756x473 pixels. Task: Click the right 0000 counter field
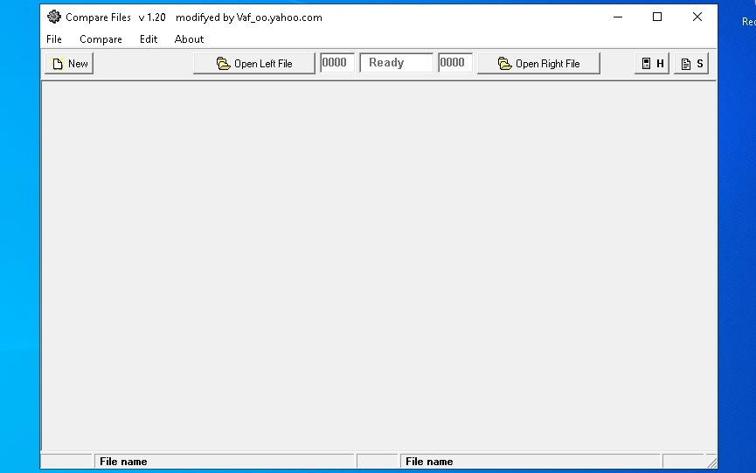455,63
